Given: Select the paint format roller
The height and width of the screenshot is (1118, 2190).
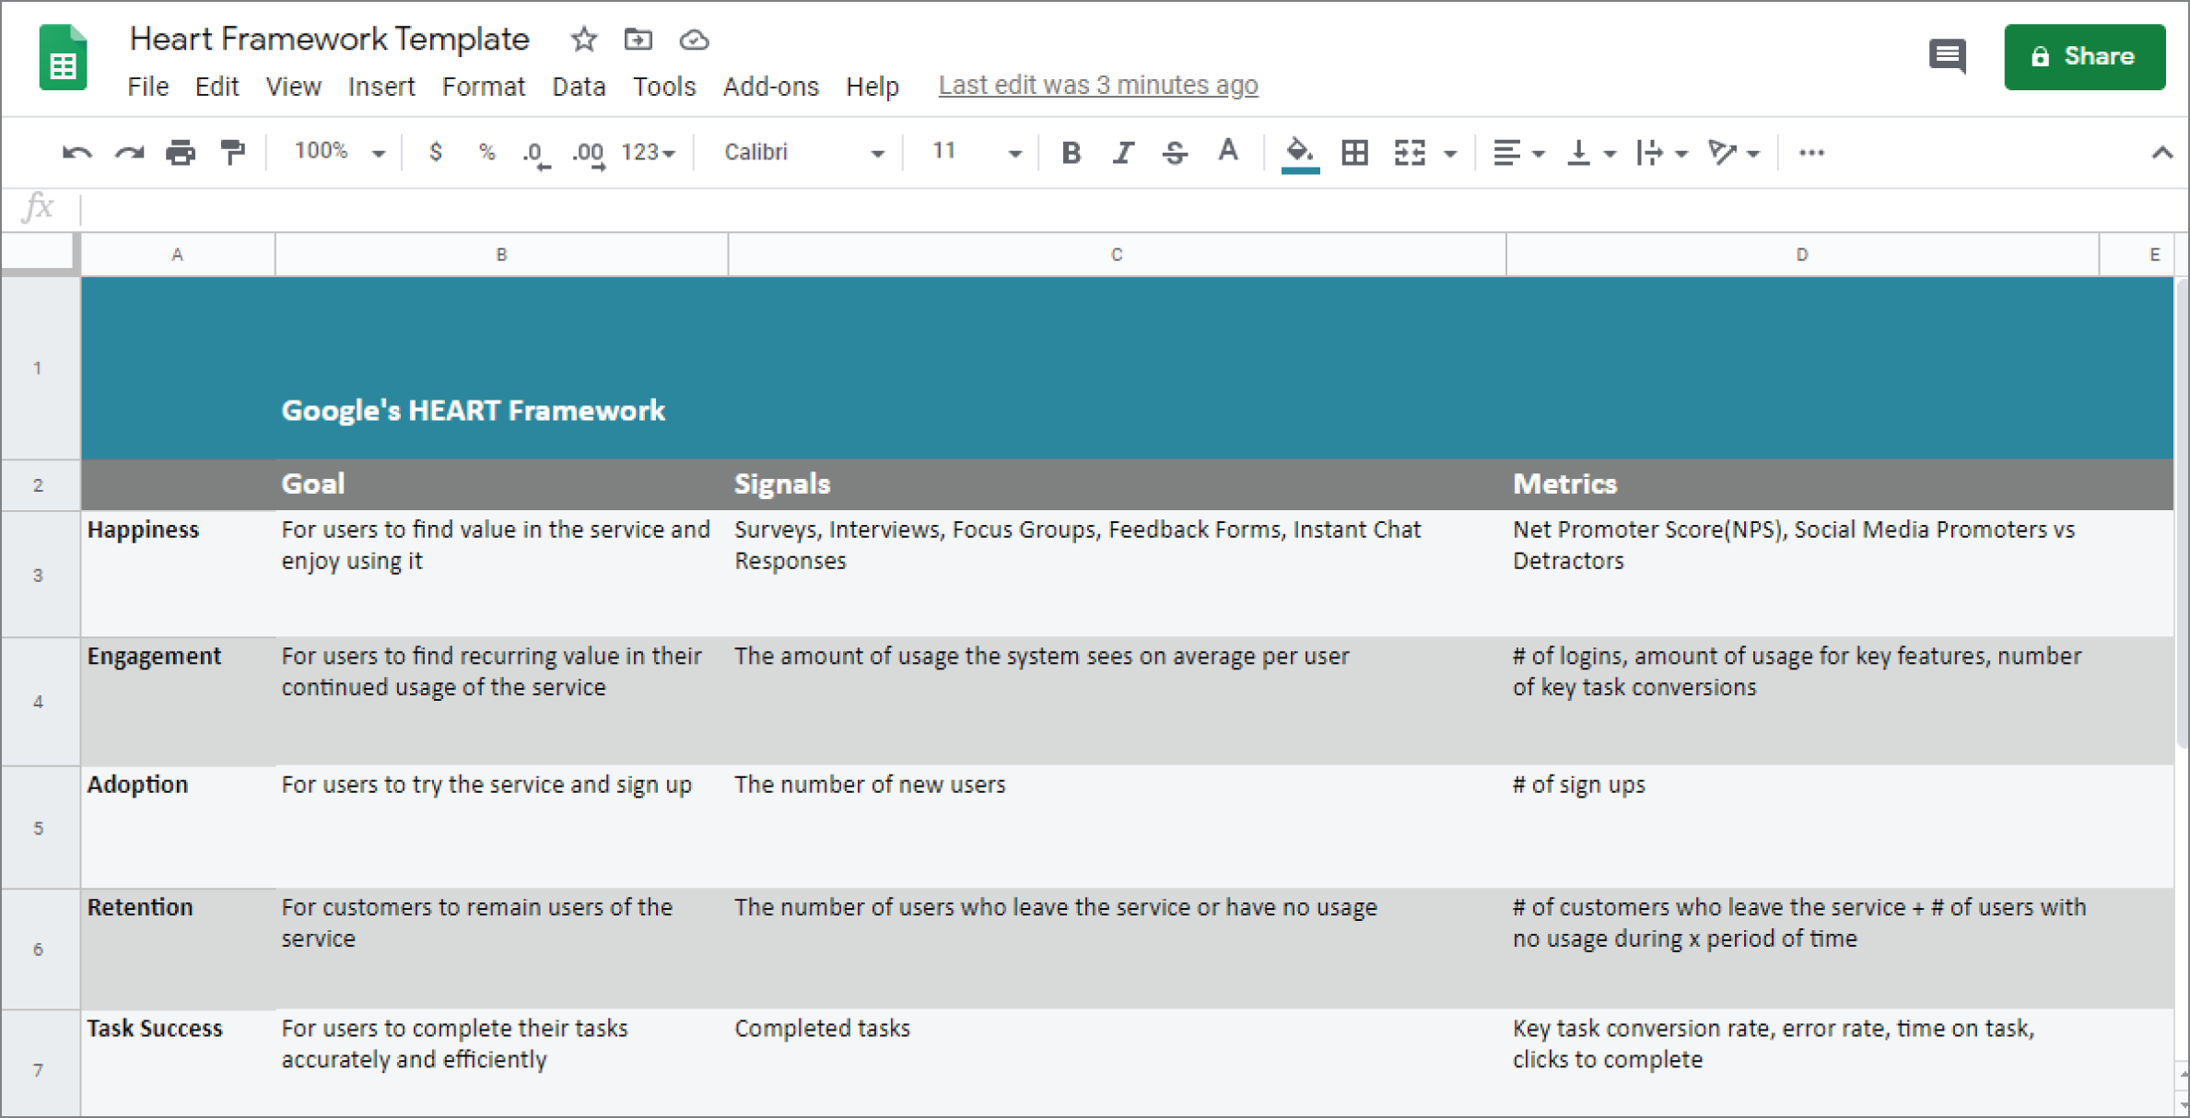Looking at the screenshot, I should (233, 153).
